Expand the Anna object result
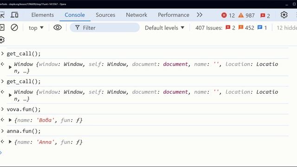 pos(10,142)
